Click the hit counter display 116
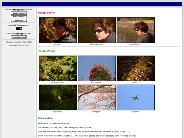Viewport: 184px width, 138px height. (19, 28)
